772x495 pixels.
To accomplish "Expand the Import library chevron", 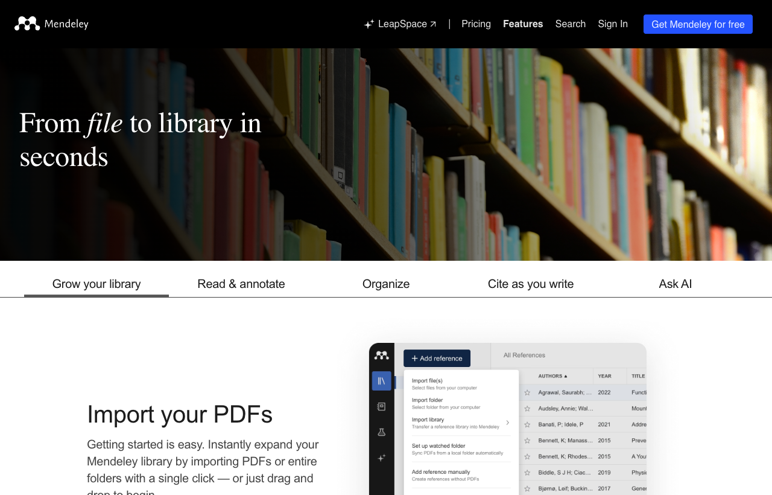I will [507, 423].
